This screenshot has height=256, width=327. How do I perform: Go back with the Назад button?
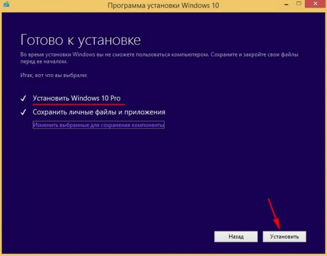[x=236, y=236]
